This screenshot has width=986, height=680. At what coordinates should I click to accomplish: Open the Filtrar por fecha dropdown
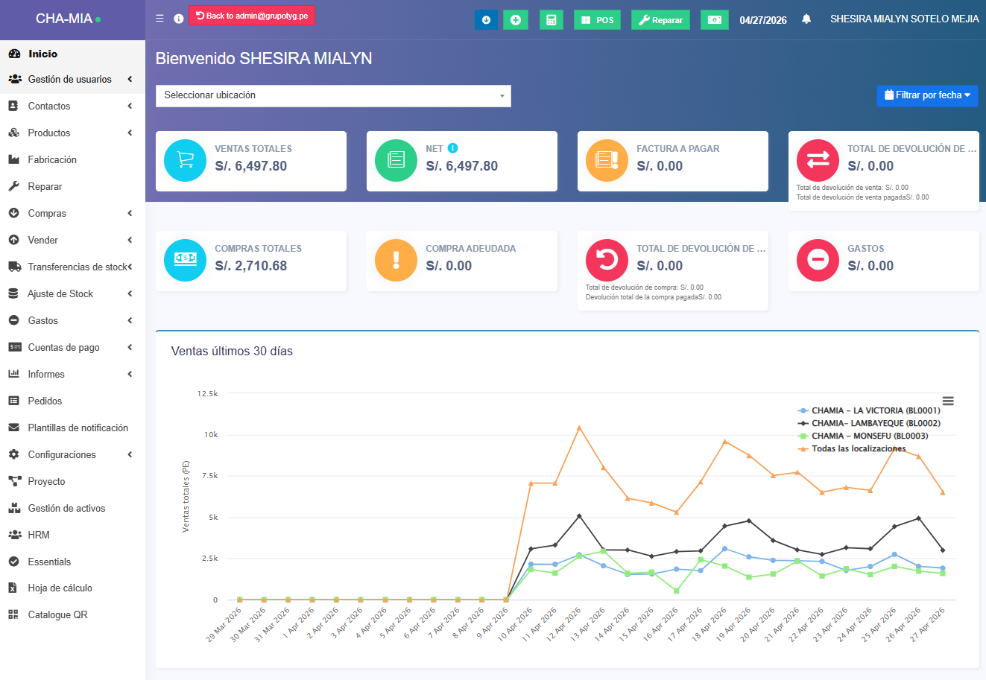tap(927, 95)
